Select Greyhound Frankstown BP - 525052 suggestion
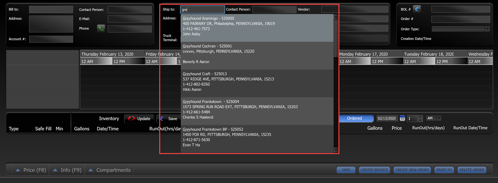The image size is (498, 183). (257, 139)
